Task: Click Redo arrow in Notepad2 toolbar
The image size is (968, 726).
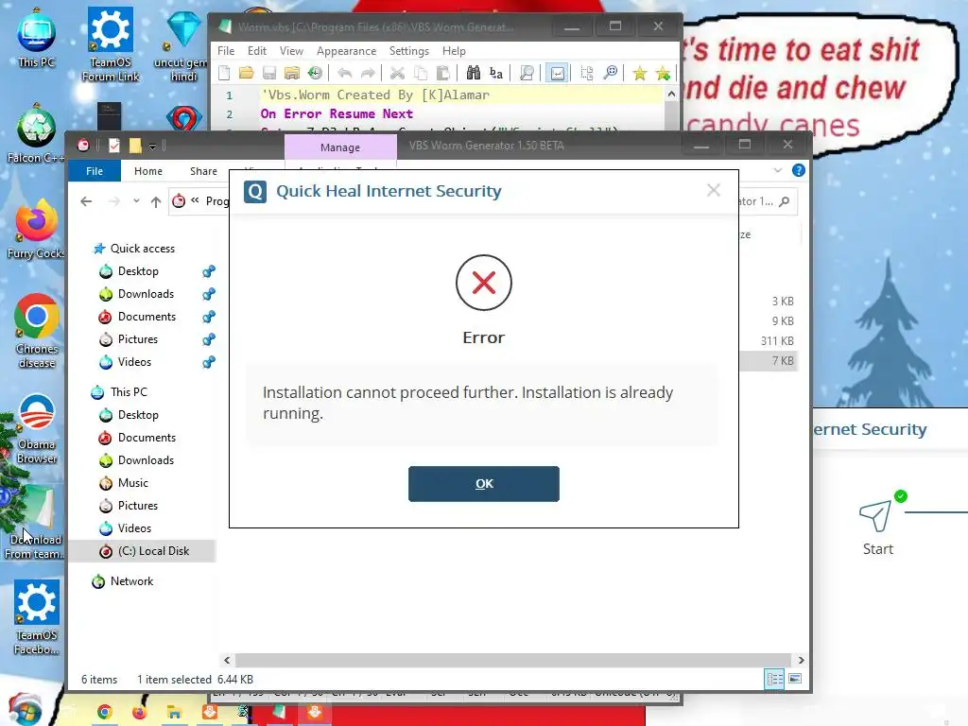Action: coord(368,74)
